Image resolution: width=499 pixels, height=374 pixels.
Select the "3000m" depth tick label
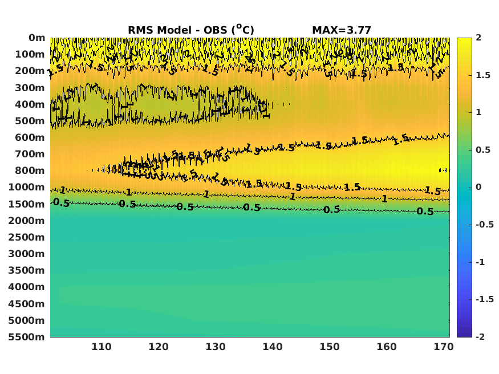pyautogui.click(x=27, y=254)
